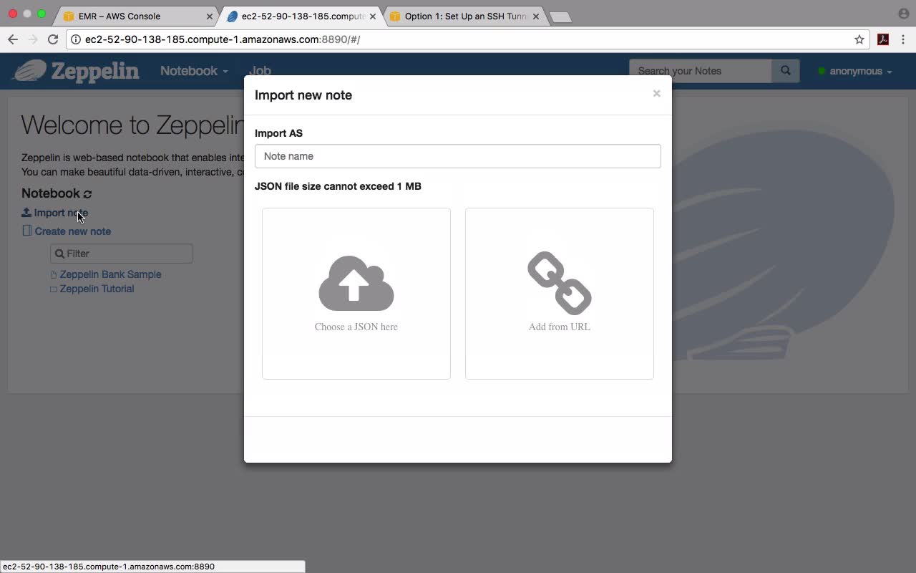Image resolution: width=916 pixels, height=573 pixels.
Task: Open the Zeppelin Bank Sample notebook
Action: [110, 274]
